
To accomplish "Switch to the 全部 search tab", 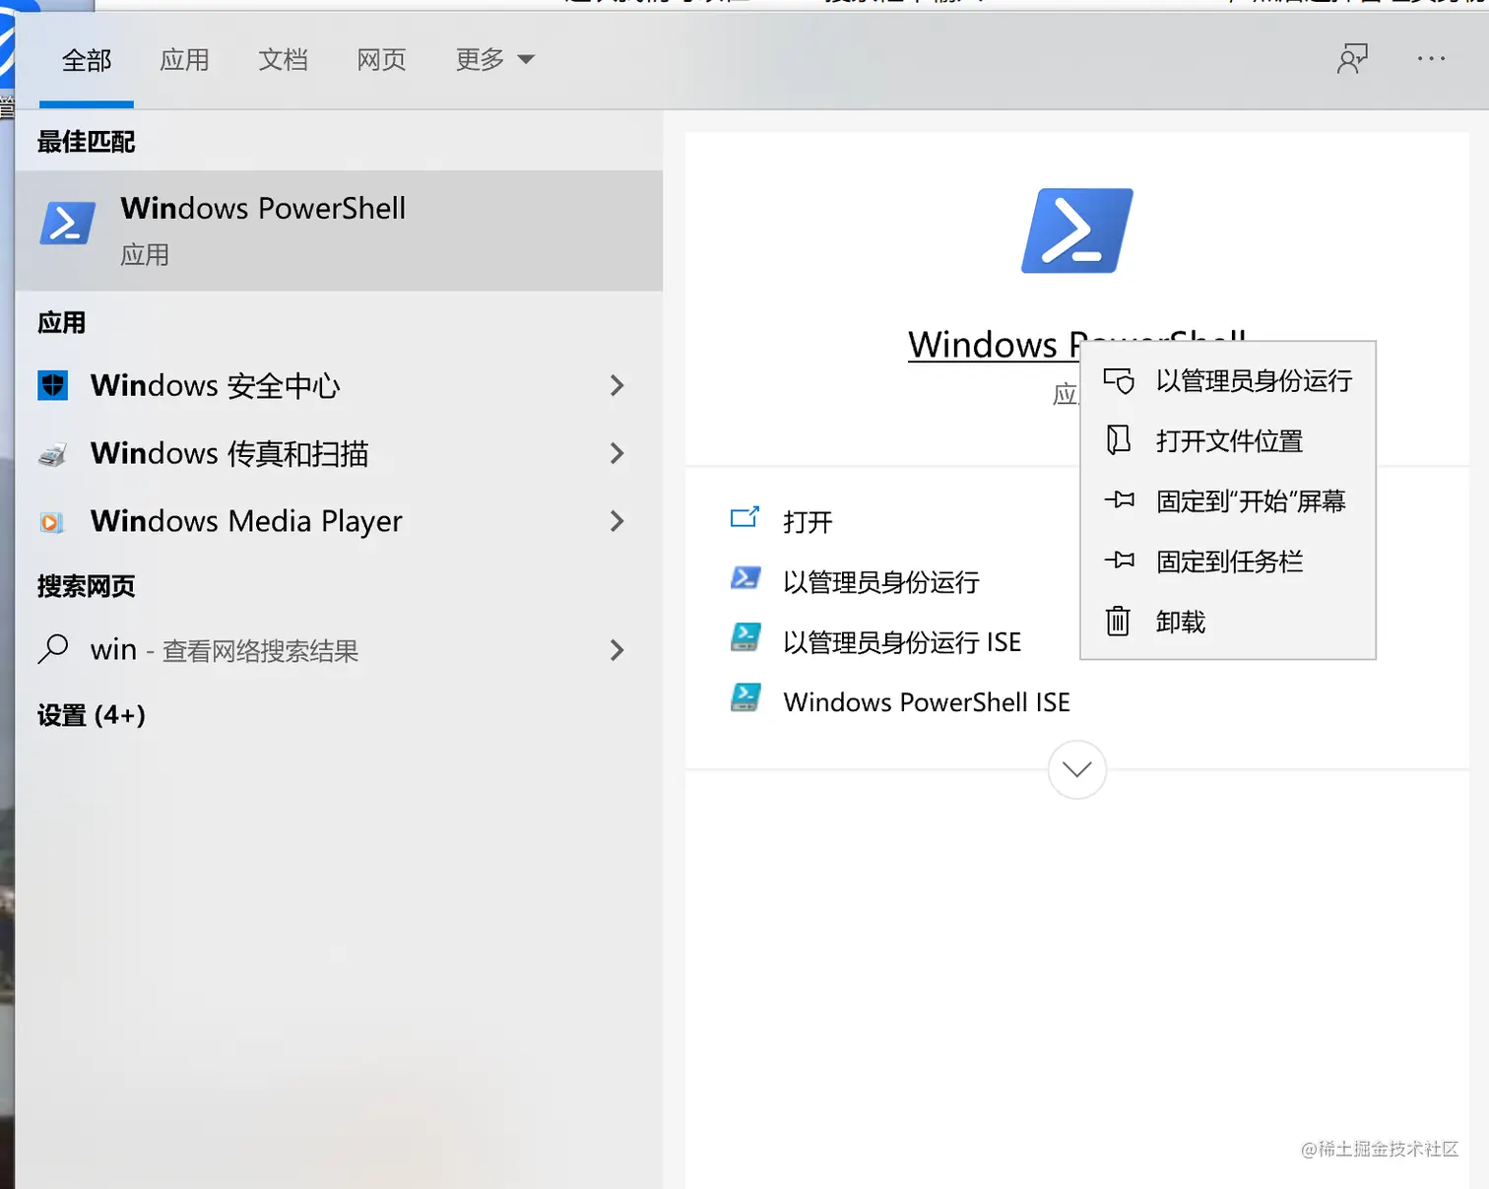I will pyautogui.click(x=87, y=60).
